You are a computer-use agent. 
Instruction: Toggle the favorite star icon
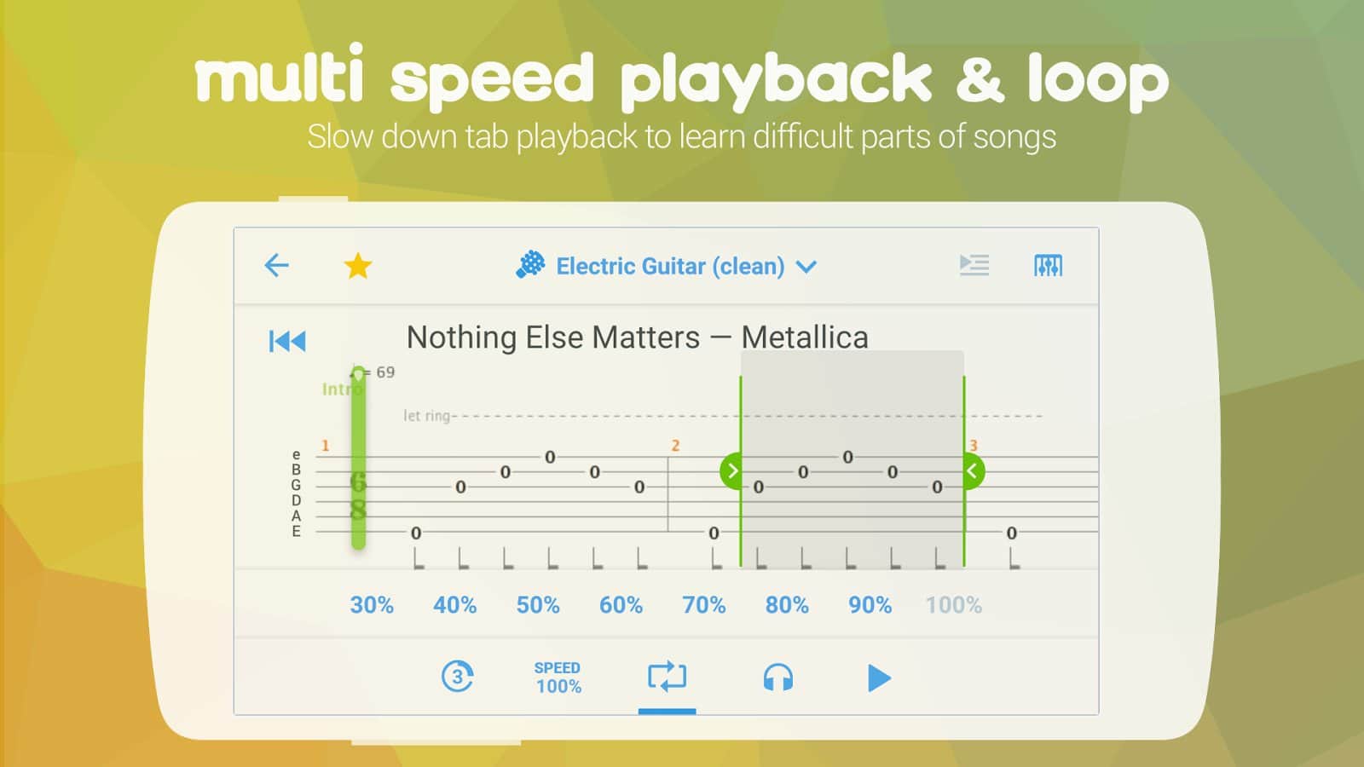click(x=358, y=266)
